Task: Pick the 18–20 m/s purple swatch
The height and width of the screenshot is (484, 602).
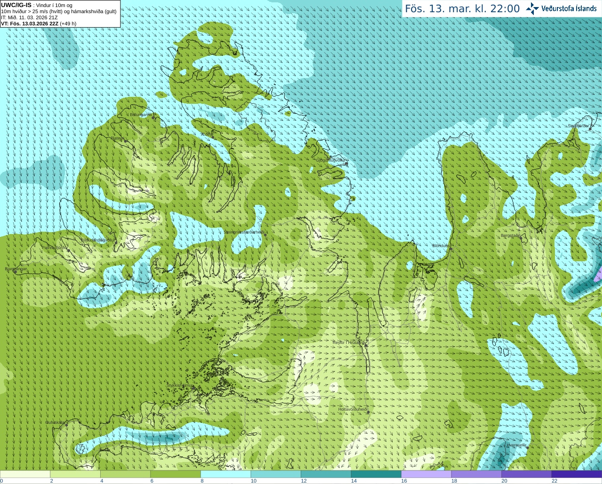Action: [476, 474]
